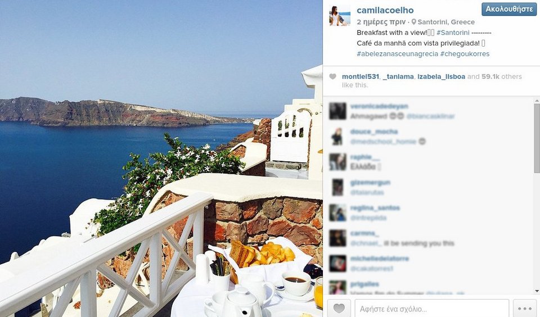540x317 pixels.
Task: Open regiina_santos commenter avatar
Action: (337, 212)
